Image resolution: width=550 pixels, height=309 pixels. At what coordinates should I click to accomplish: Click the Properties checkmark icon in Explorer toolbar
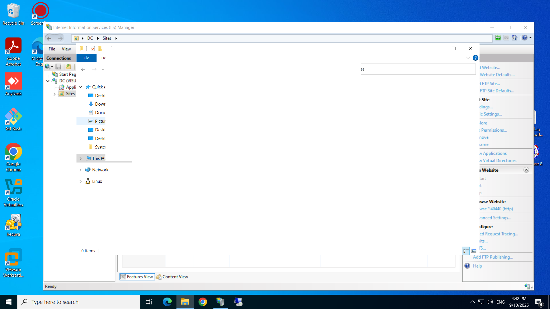pyautogui.click(x=93, y=49)
